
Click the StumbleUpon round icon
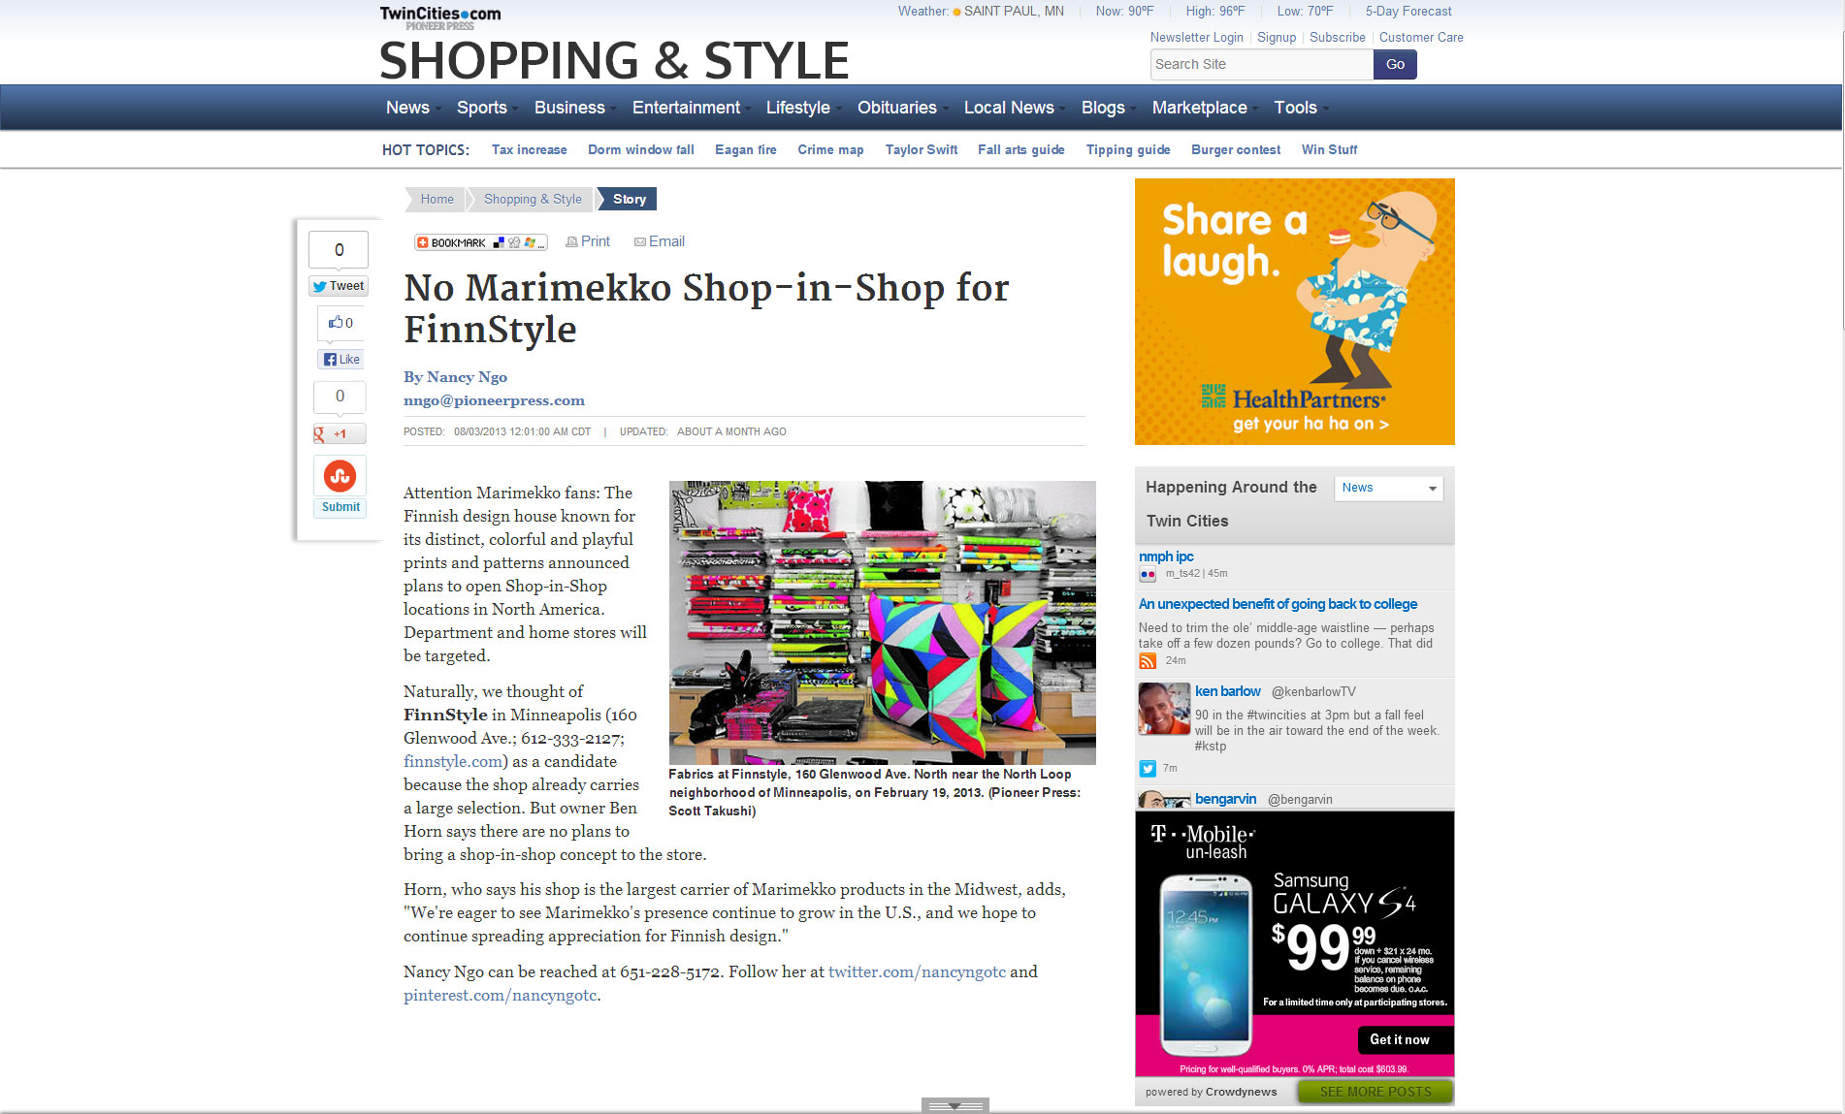340,476
